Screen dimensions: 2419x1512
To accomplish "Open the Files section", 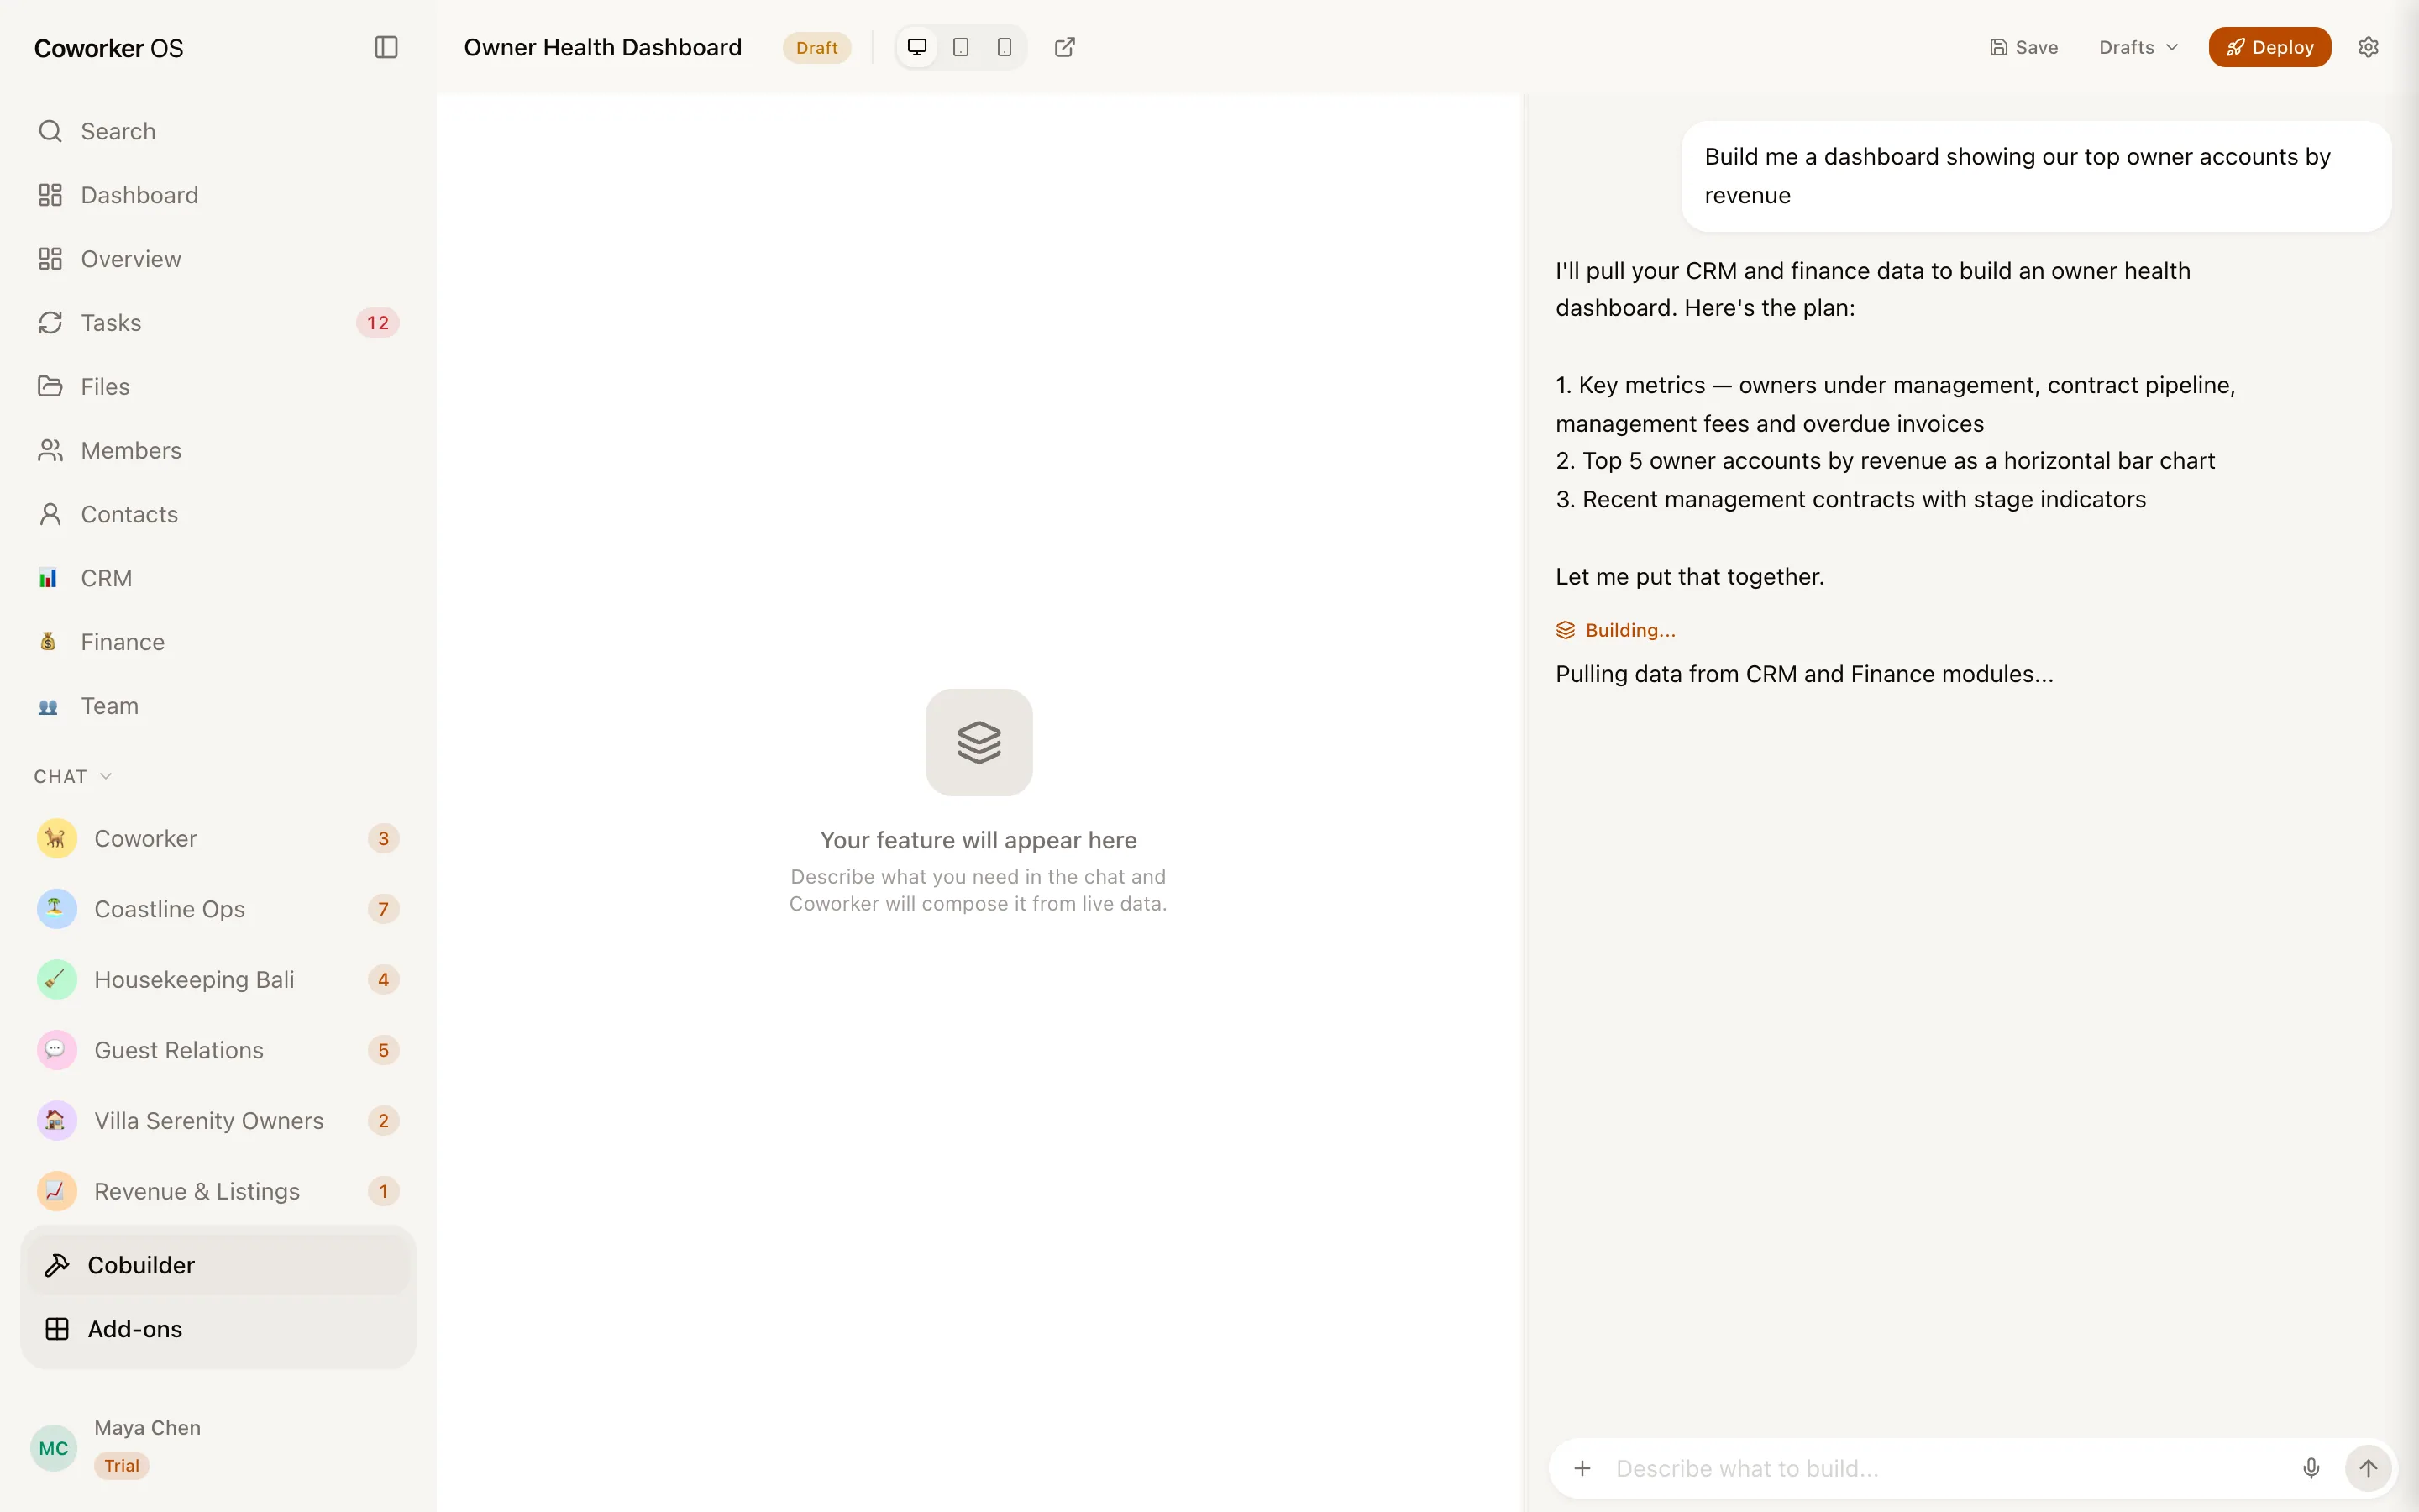I will (218, 386).
